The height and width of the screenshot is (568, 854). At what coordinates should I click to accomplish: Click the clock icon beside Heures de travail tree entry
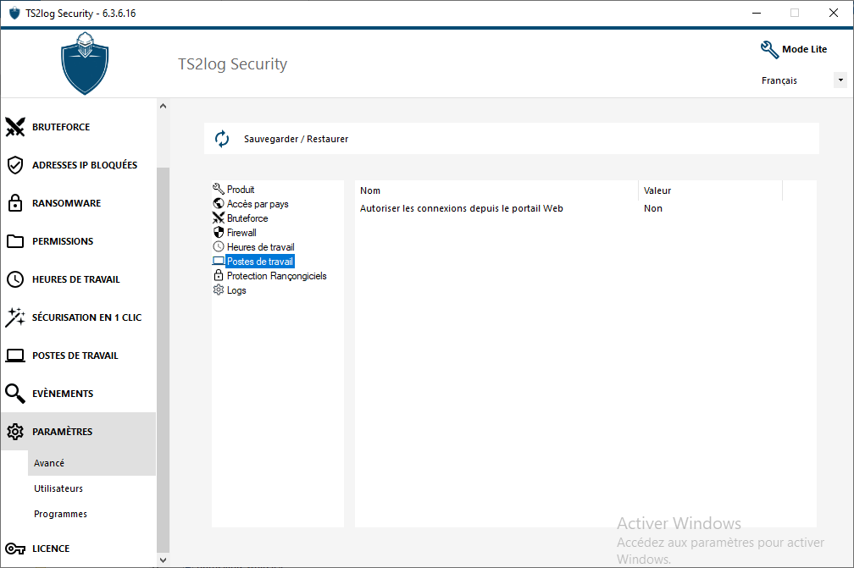[219, 246]
